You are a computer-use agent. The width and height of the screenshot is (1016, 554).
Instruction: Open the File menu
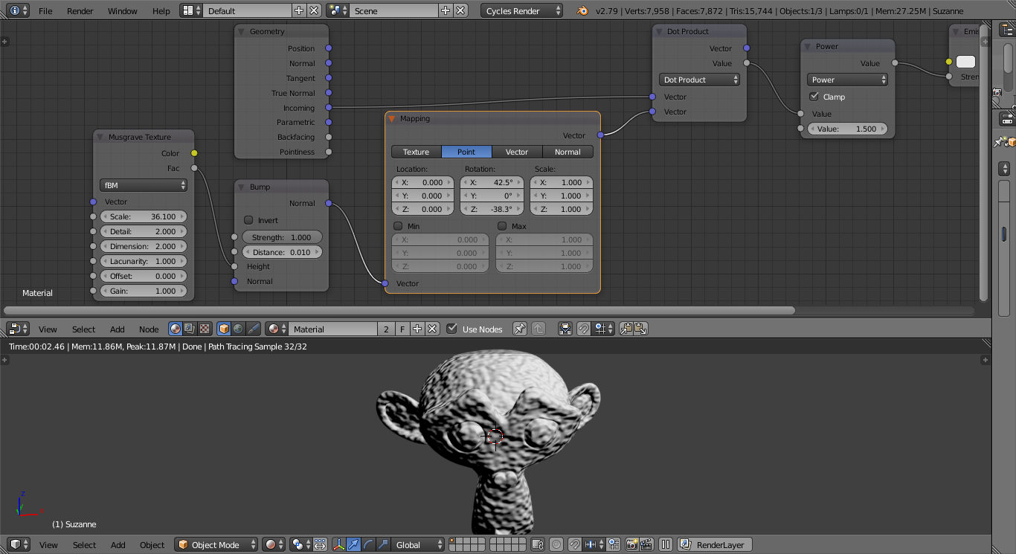(x=45, y=11)
